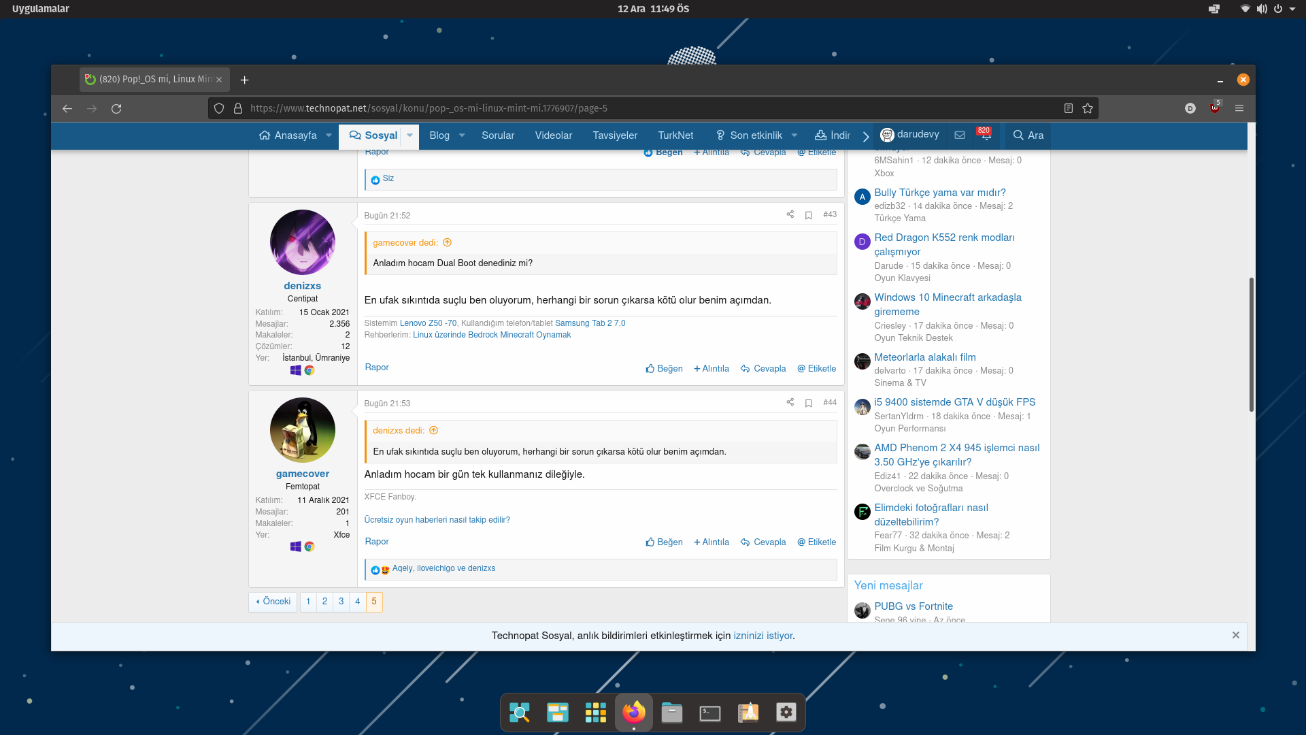Go to page 3 in pagination

[341, 602]
